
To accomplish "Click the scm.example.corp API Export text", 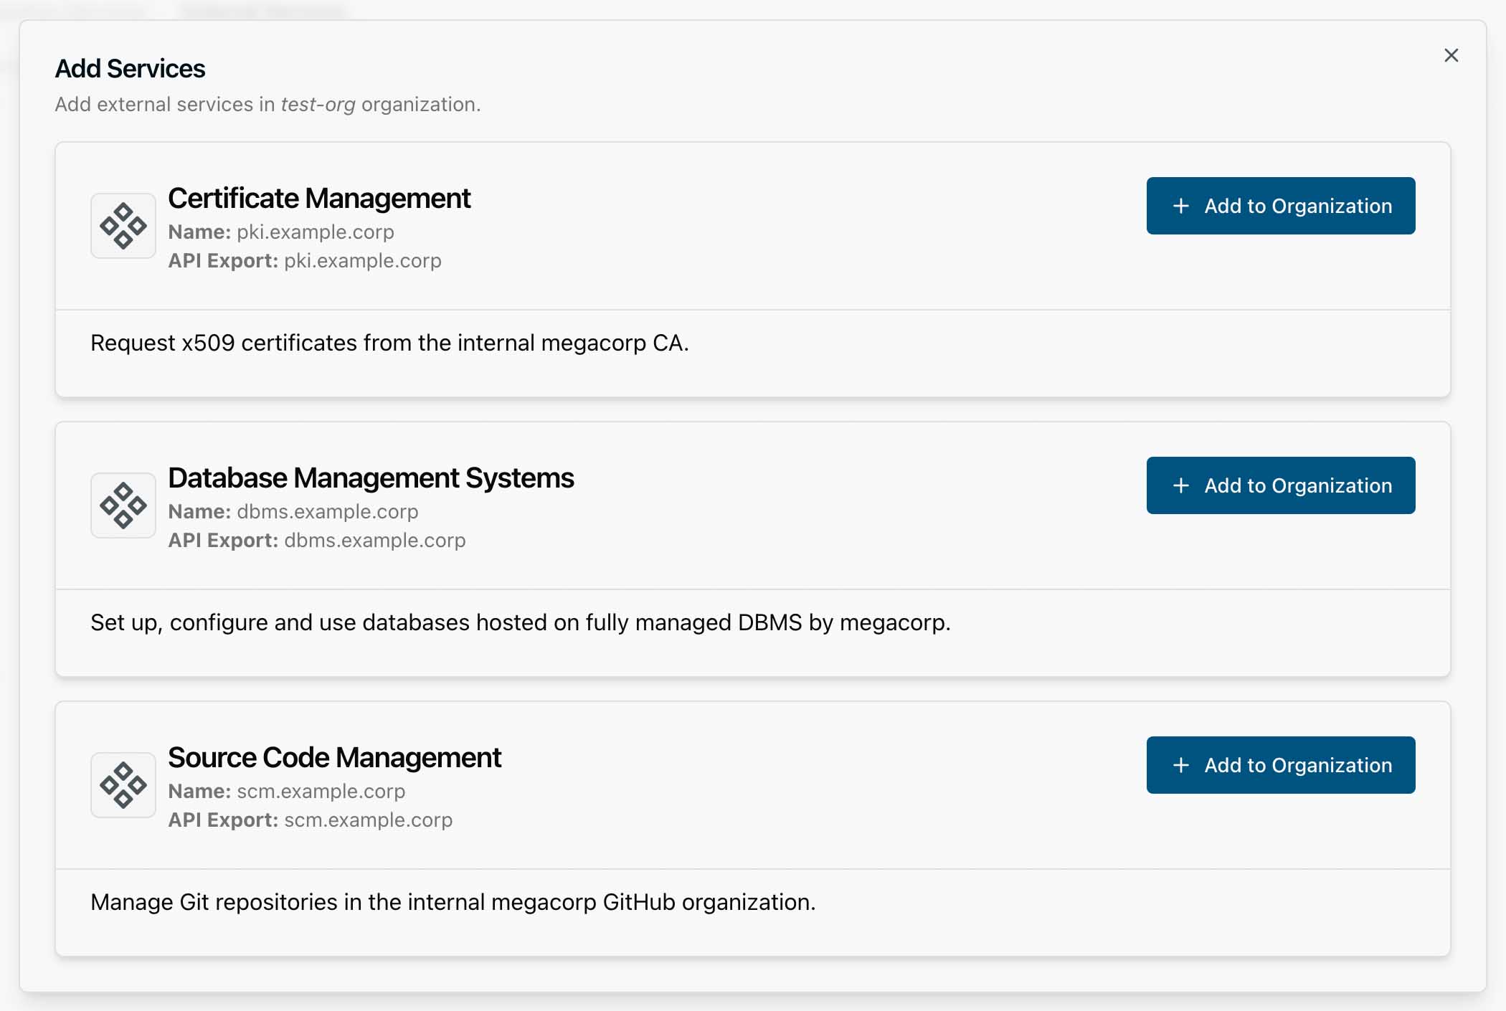I will coord(368,820).
